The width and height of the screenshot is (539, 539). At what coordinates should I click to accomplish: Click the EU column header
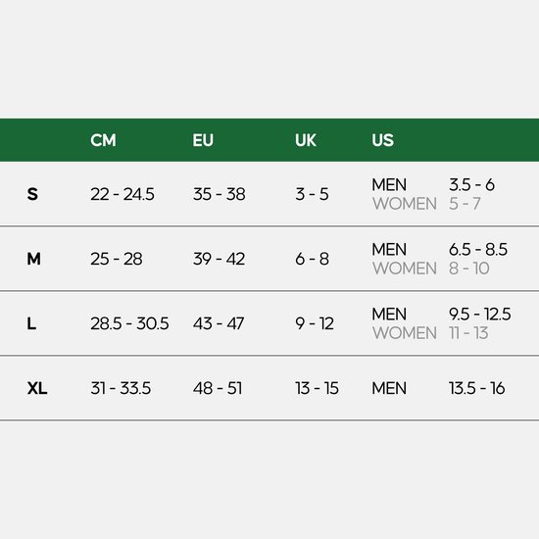point(203,140)
